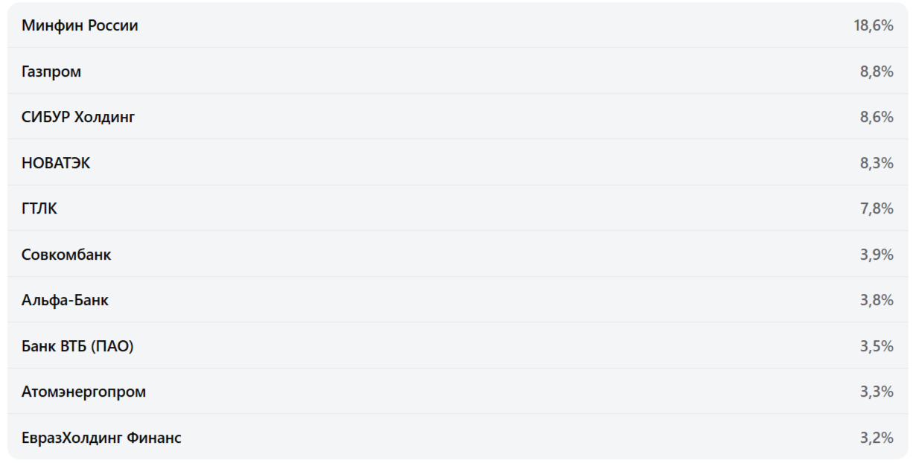The height and width of the screenshot is (463, 913).
Task: Click the 8,3% share for НОВАТЭК
Action: [x=877, y=164]
